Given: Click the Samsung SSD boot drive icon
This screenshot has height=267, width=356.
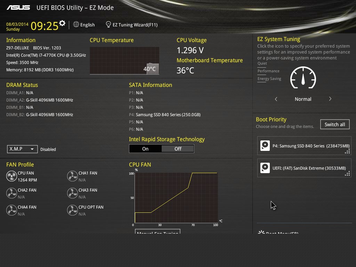Looking at the screenshot, I should (265, 146).
